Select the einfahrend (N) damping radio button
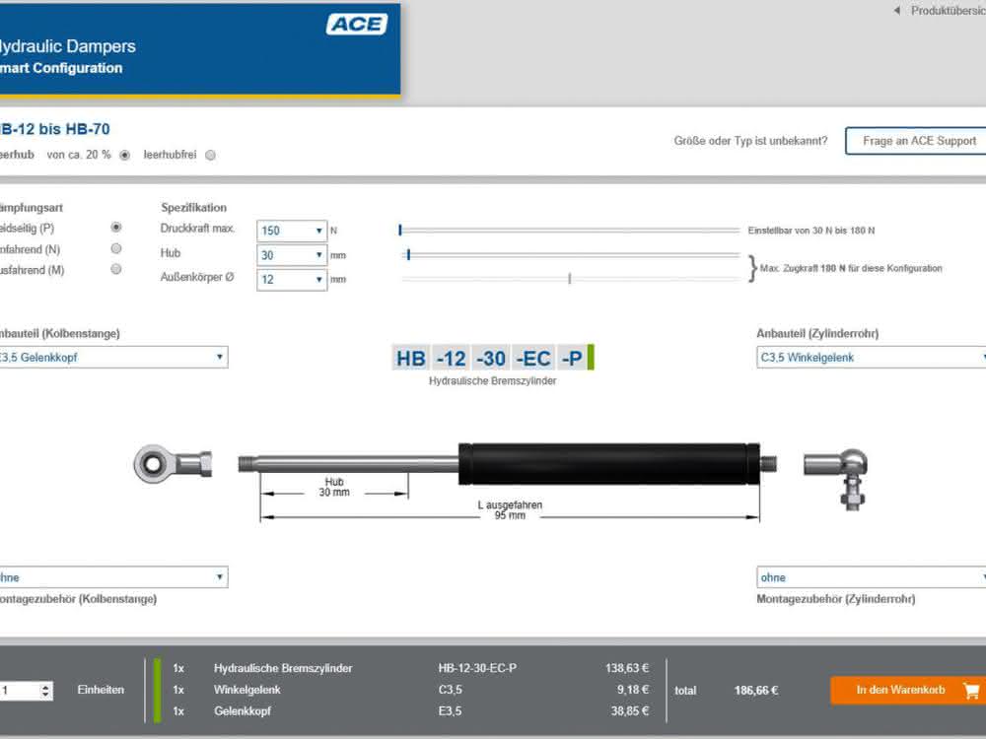This screenshot has height=739, width=986. click(x=115, y=249)
